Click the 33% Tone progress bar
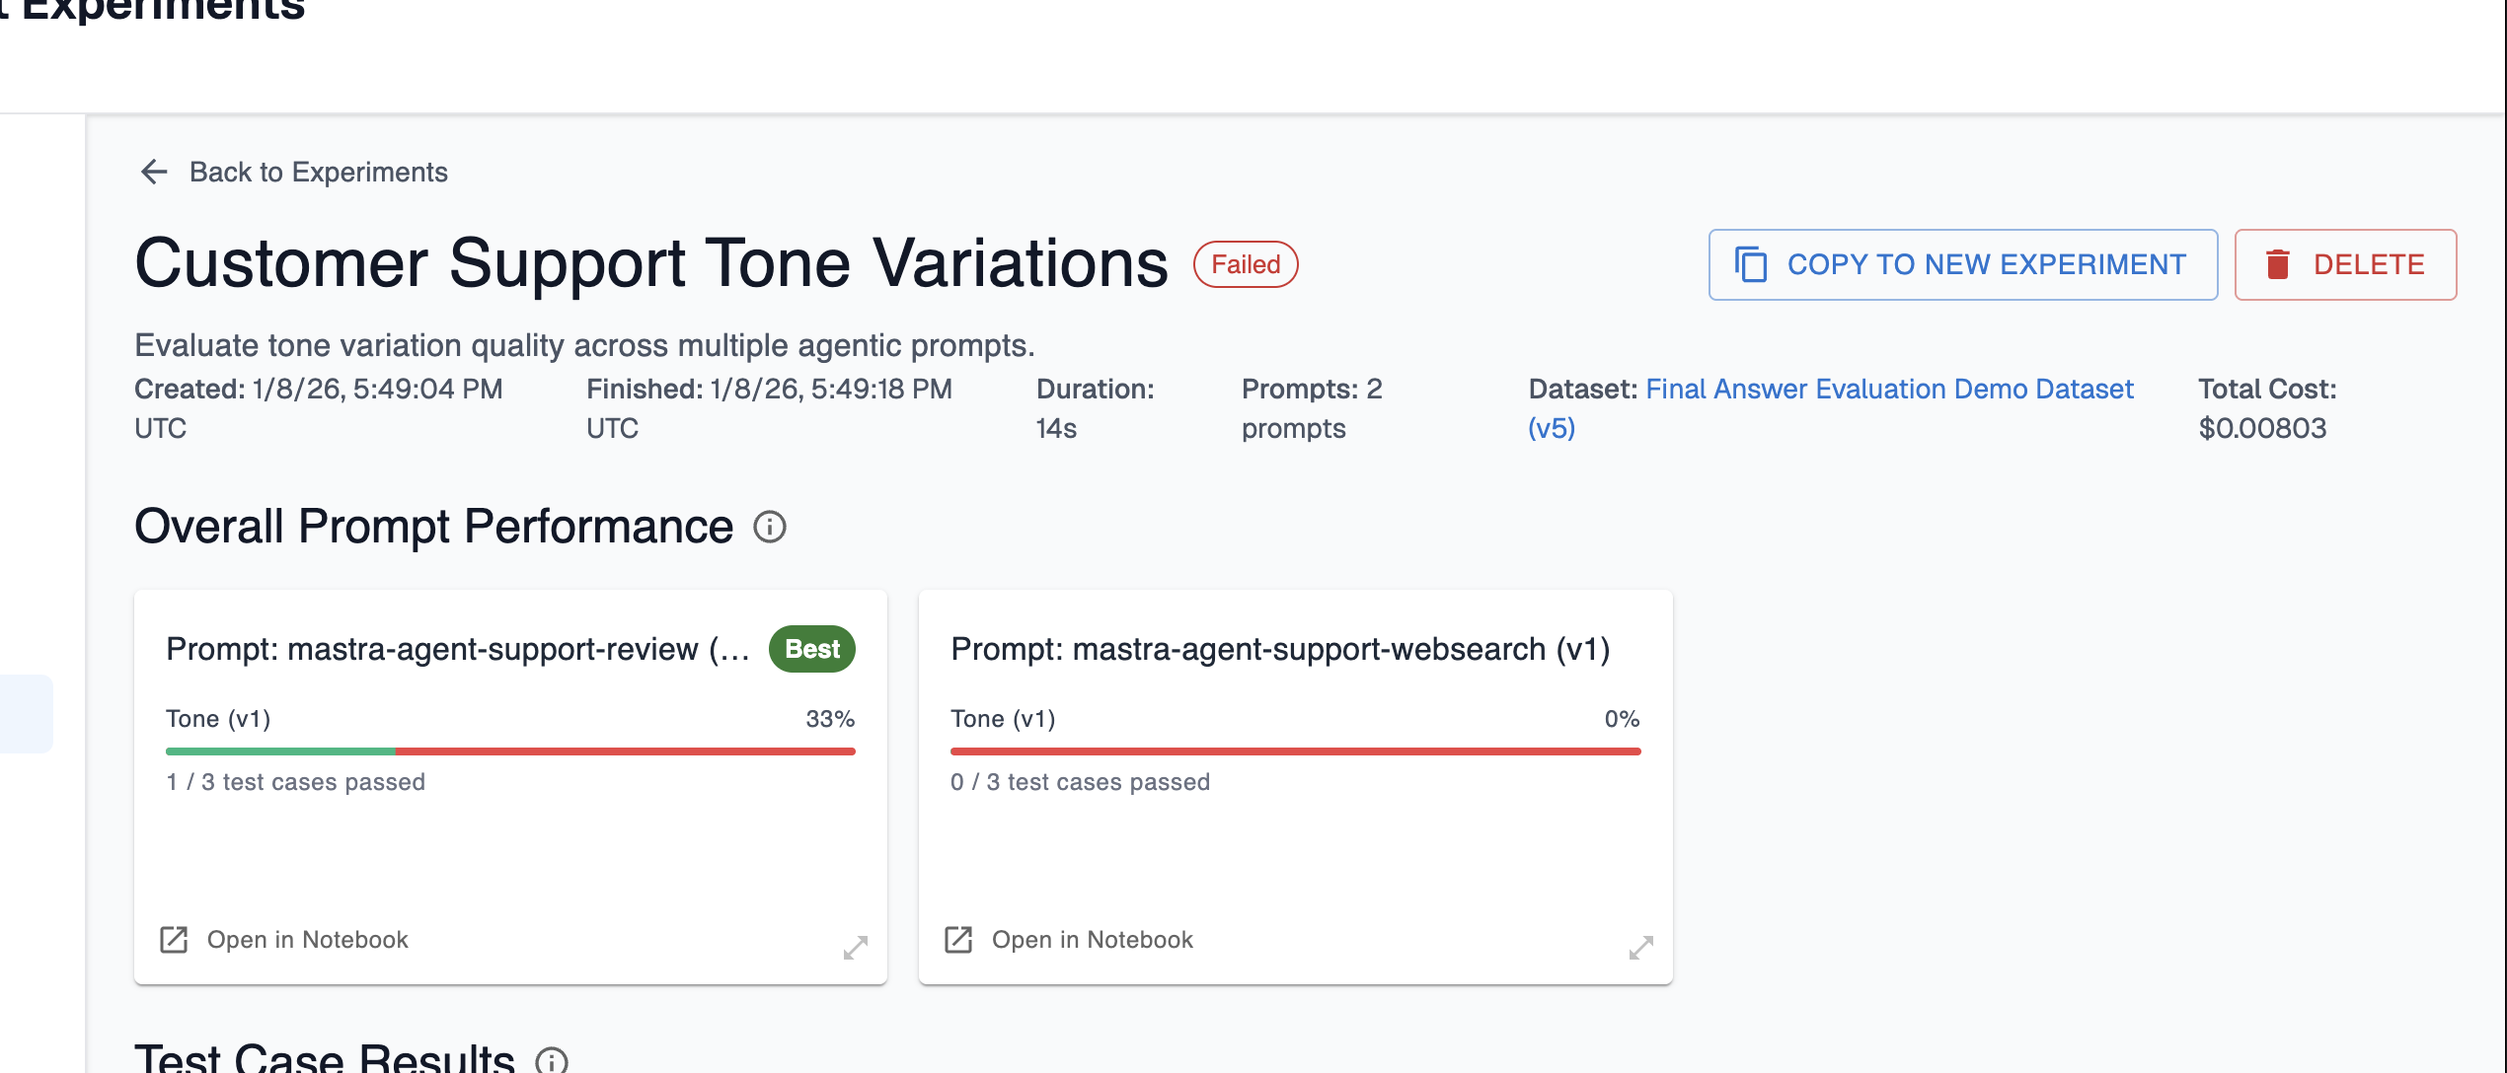 pos(510,751)
